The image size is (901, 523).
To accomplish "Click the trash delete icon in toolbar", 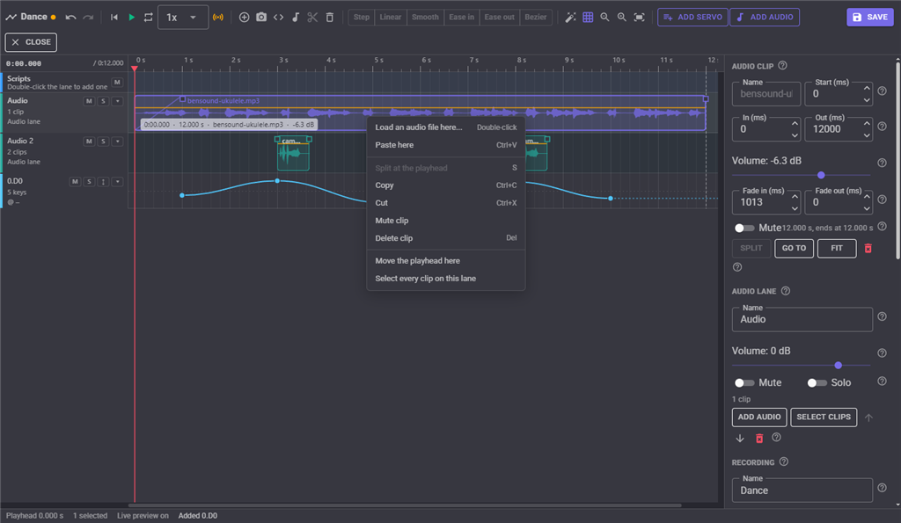I will coord(330,18).
